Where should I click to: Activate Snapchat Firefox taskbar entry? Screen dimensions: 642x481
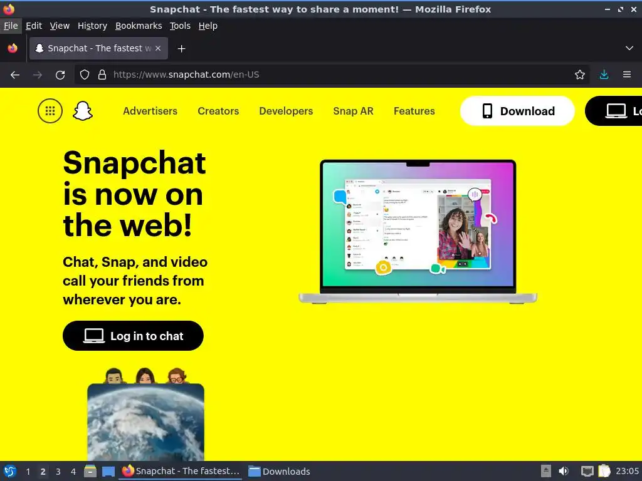click(181, 471)
